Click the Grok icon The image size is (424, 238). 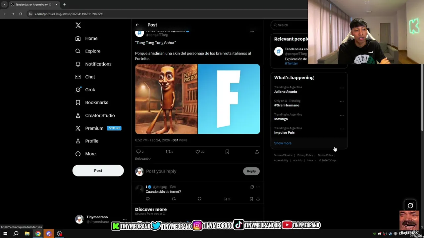[78, 90]
